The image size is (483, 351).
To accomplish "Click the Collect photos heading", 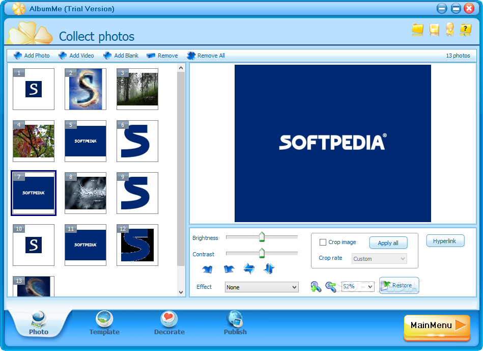I will click(x=97, y=36).
